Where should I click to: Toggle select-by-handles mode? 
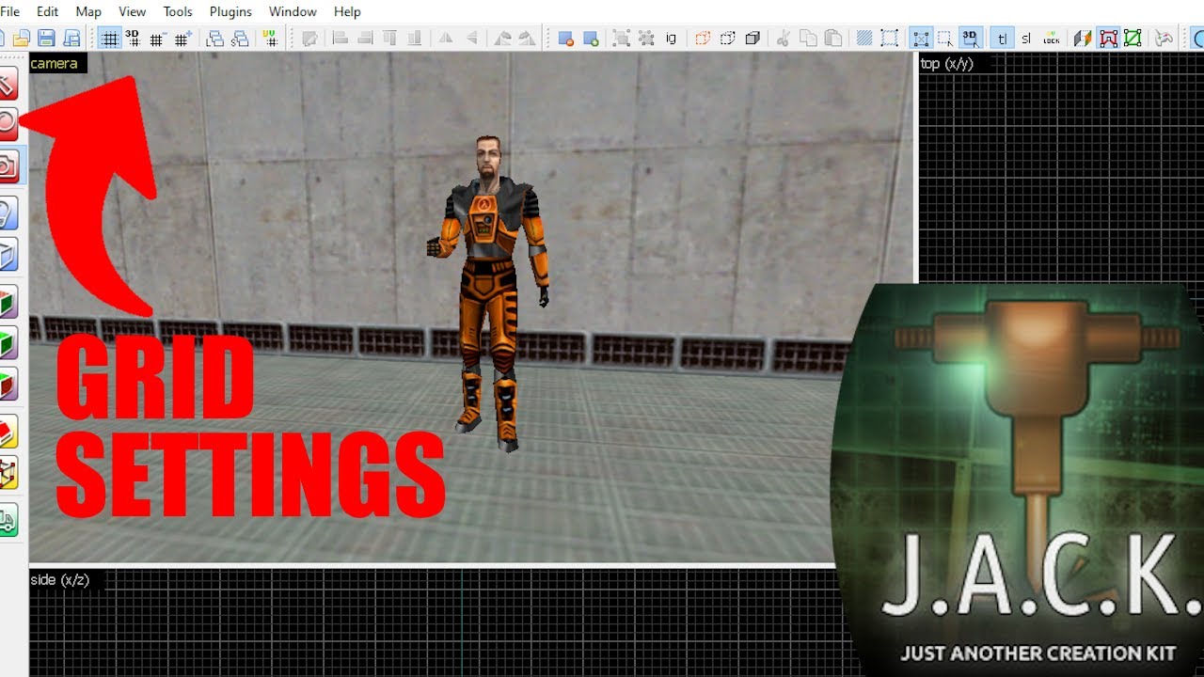tap(921, 39)
